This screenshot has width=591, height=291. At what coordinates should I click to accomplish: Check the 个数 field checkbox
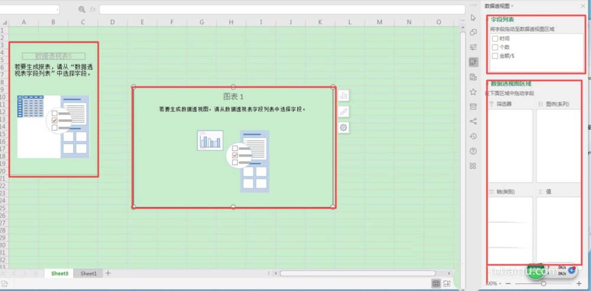495,47
